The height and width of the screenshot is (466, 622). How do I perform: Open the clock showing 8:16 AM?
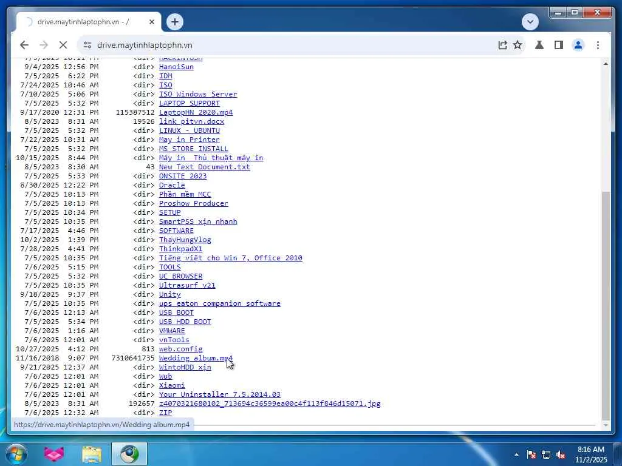pyautogui.click(x=591, y=454)
